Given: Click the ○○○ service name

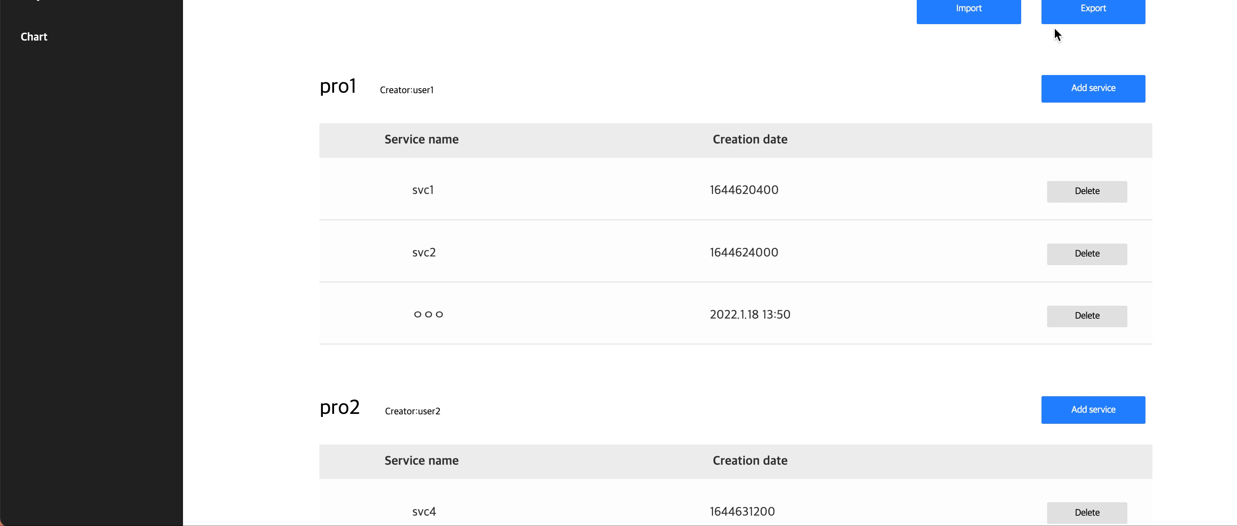Looking at the screenshot, I should (x=428, y=315).
